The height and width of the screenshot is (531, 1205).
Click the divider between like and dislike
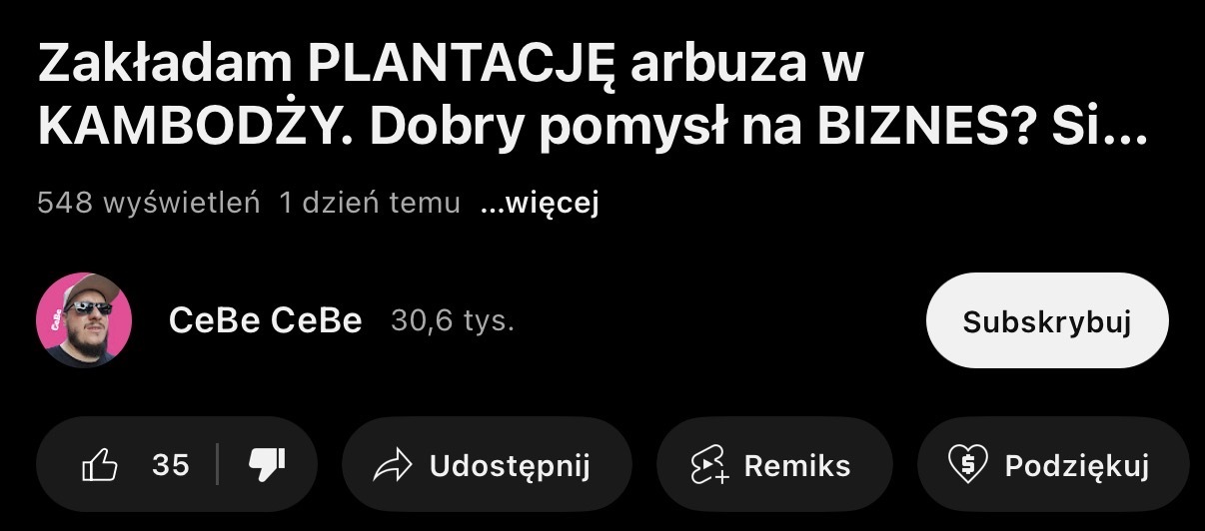point(218,465)
